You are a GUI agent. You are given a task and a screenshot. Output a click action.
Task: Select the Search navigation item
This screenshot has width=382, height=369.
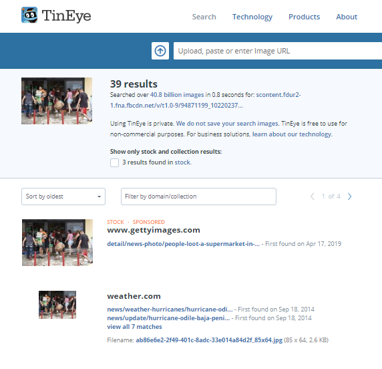point(204,17)
